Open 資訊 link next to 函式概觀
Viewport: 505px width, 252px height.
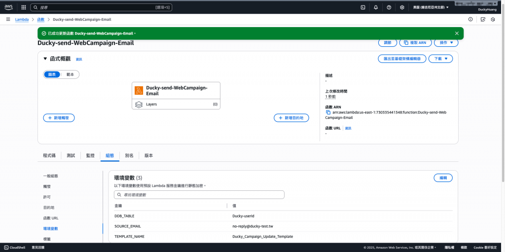[79, 59]
